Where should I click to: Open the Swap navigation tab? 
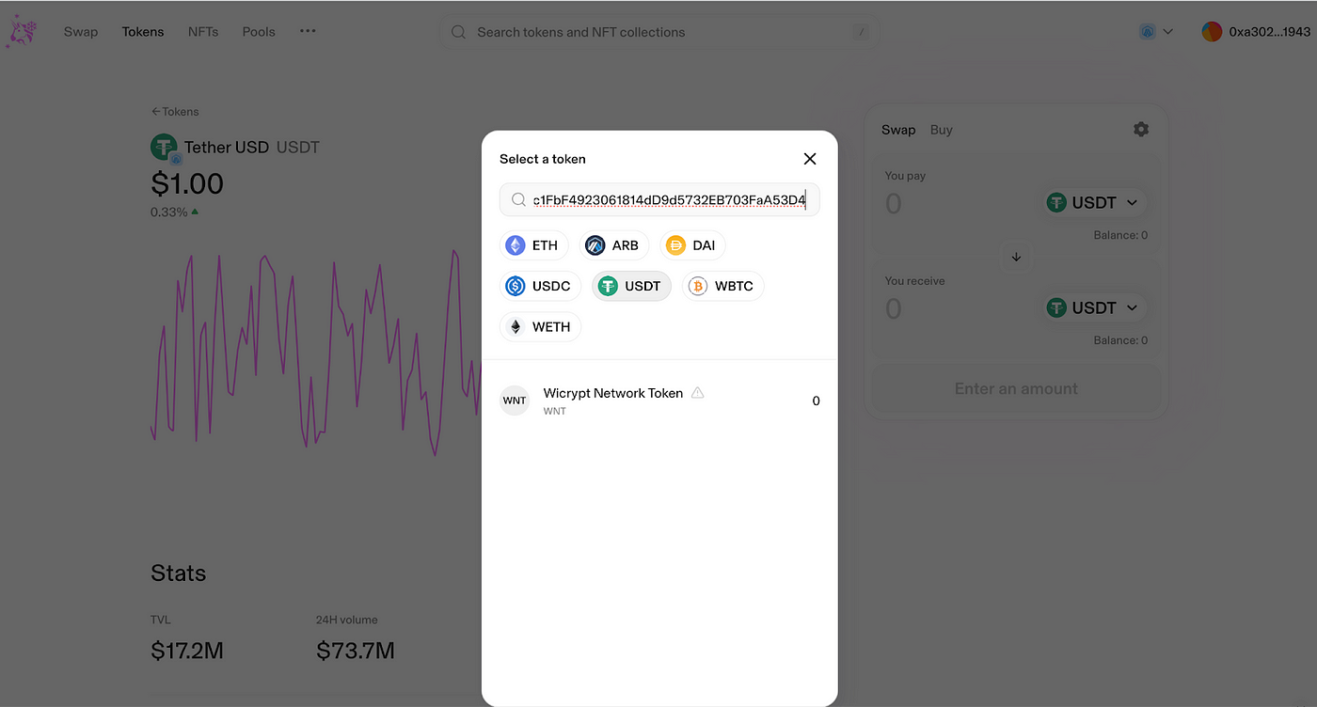(81, 31)
